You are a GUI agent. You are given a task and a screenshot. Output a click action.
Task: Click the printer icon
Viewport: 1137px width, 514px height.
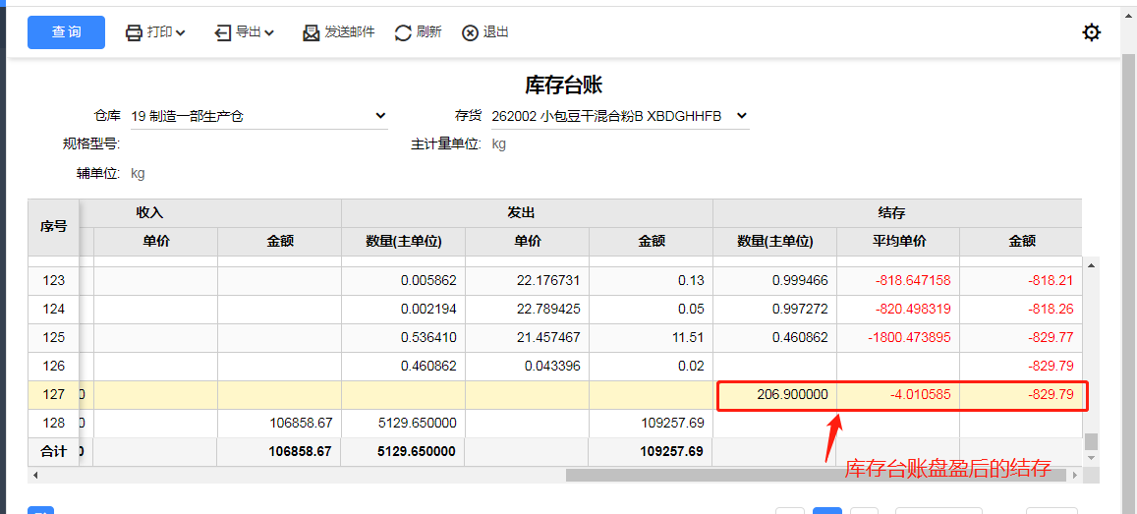pyautogui.click(x=135, y=32)
